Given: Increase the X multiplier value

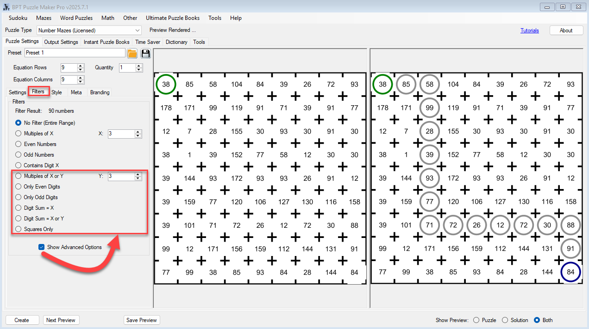Looking at the screenshot, I should point(138,132).
